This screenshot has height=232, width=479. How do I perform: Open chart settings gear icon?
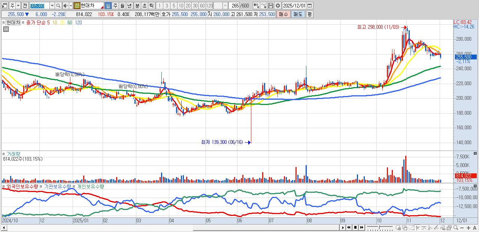pyautogui.click(x=278, y=6)
